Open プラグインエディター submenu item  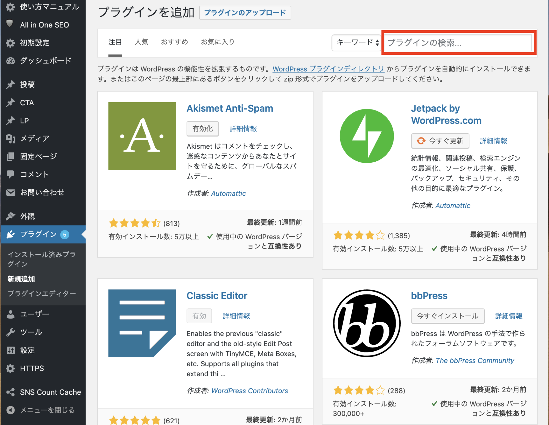(41, 293)
